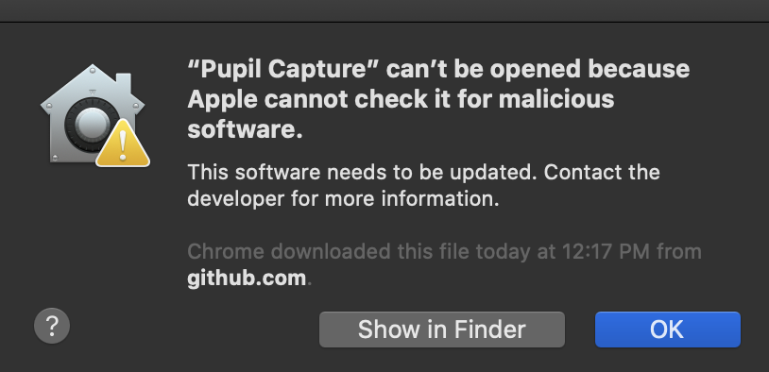Click the "Contact the developer" message text
The height and width of the screenshot is (372, 769).
(423, 186)
